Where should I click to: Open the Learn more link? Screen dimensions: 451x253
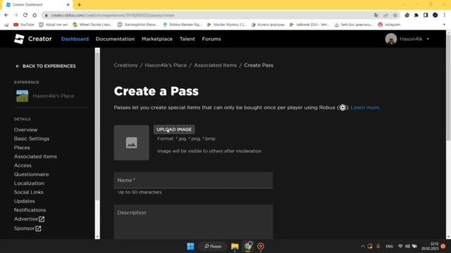click(365, 108)
